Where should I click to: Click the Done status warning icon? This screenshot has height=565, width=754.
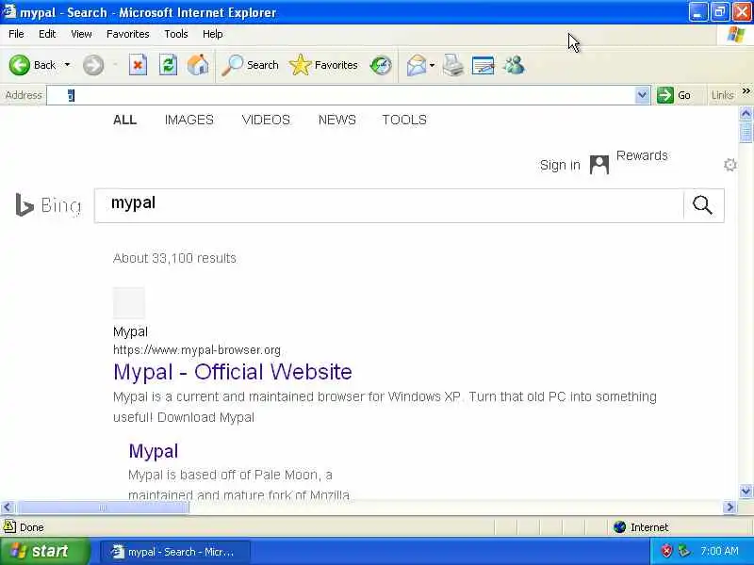[9, 526]
